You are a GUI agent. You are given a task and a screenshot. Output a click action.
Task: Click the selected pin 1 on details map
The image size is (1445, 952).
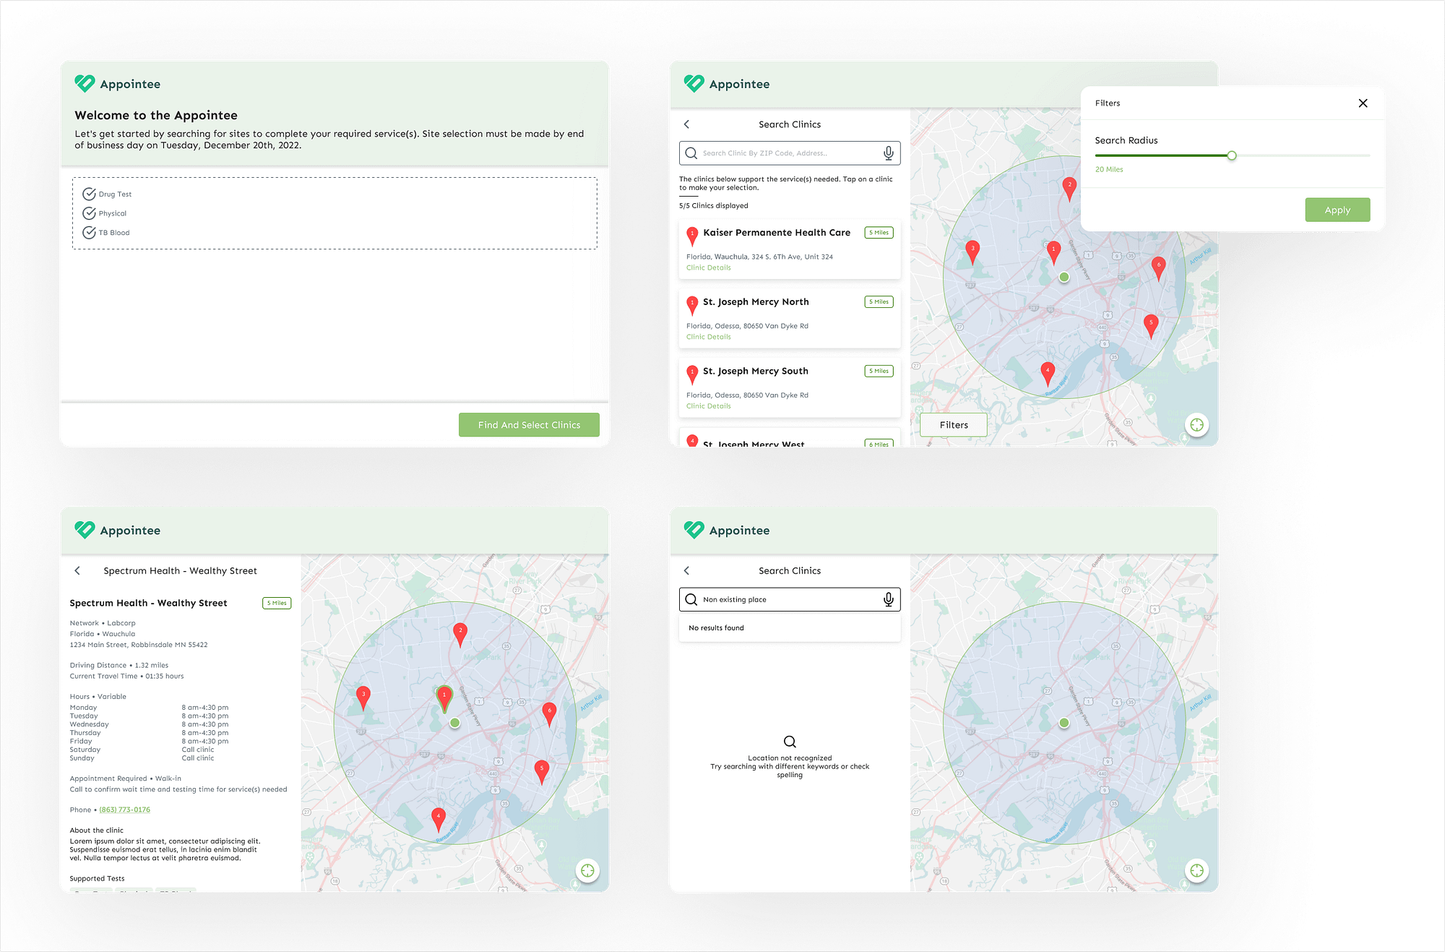click(444, 696)
